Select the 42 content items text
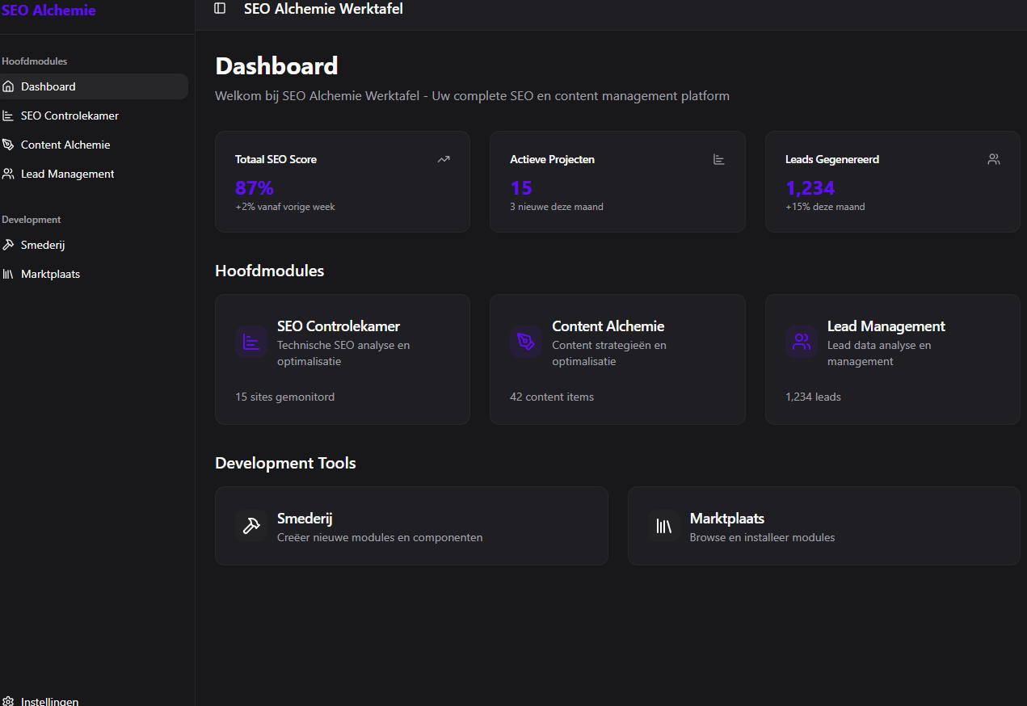This screenshot has width=1027, height=706. click(x=552, y=397)
